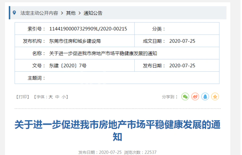The height and width of the screenshot is (155, 242).
Task: Print the page using 打印
Action: click(23, 97)
